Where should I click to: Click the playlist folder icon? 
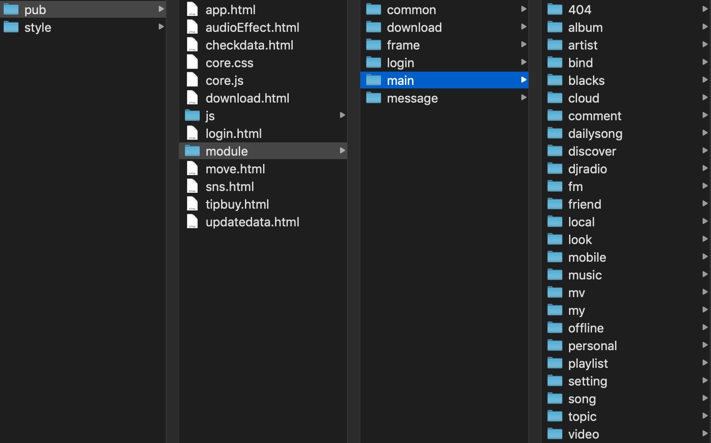(555, 363)
